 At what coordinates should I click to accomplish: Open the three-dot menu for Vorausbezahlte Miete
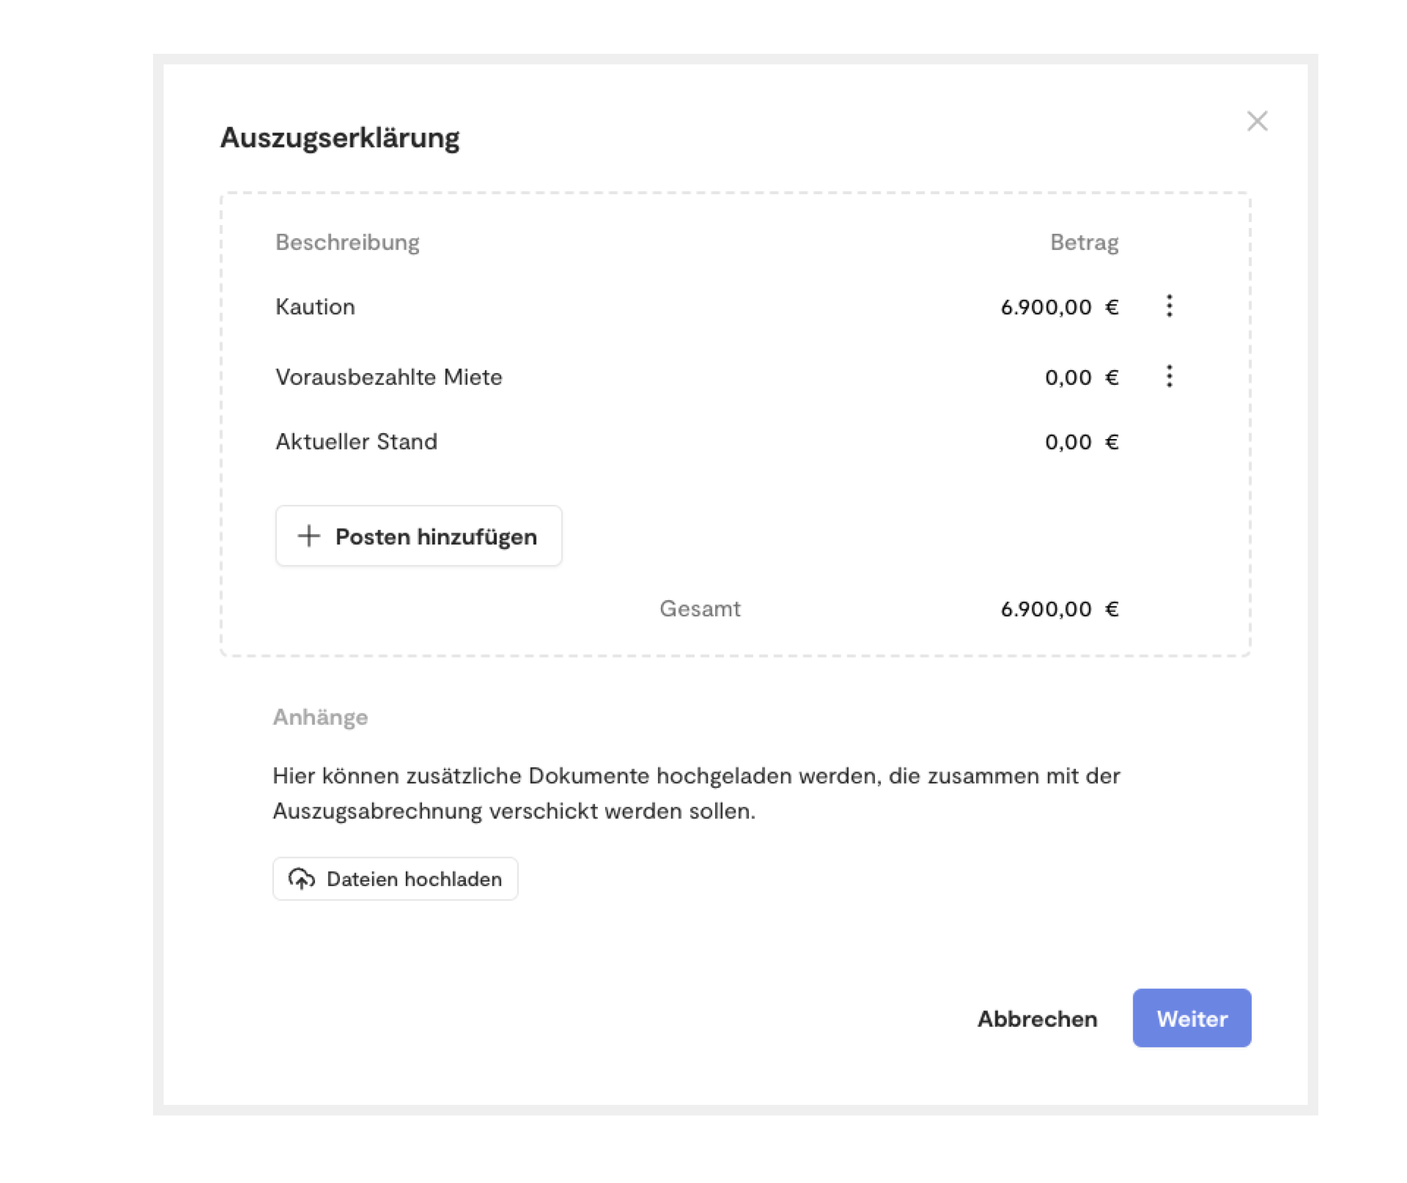click(x=1169, y=376)
